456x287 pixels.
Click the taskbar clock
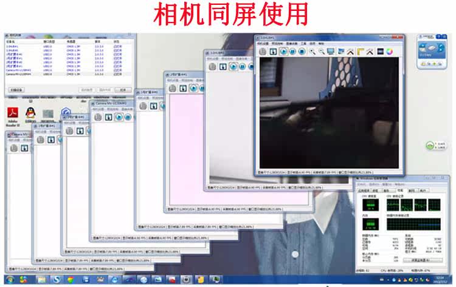(440, 280)
